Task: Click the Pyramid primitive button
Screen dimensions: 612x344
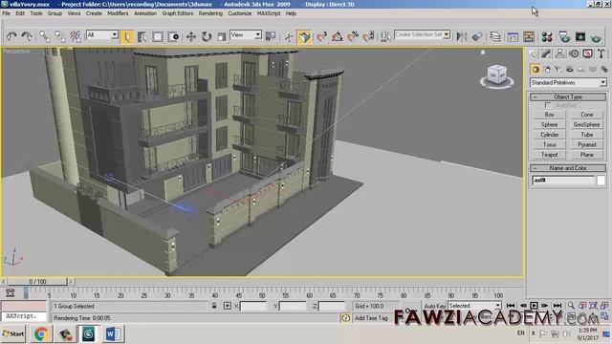Action: coord(586,144)
